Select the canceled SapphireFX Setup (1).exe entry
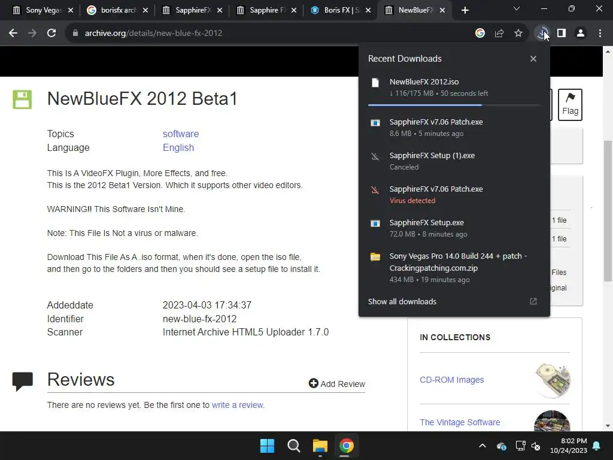This screenshot has height=460, width=613. (454, 161)
